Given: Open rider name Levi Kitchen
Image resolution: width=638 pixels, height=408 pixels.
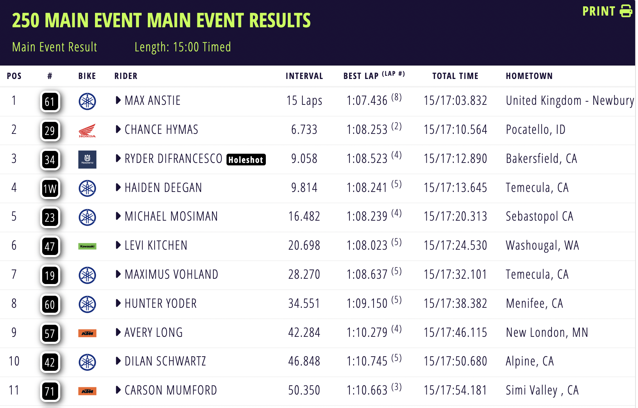Looking at the screenshot, I should click(156, 245).
